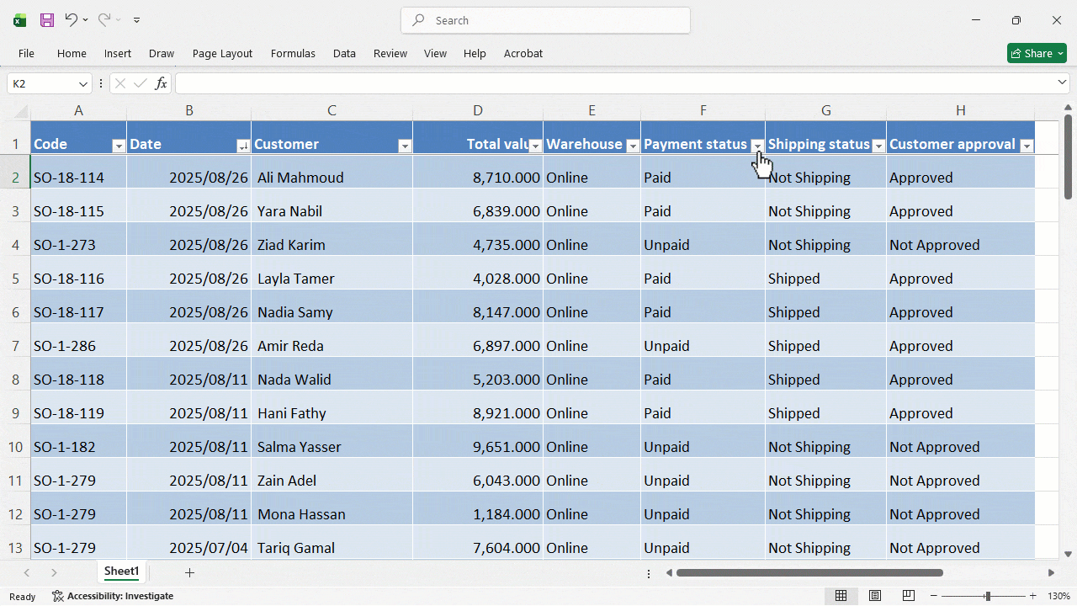Open the File tab
This screenshot has width=1077, height=606.
click(26, 53)
